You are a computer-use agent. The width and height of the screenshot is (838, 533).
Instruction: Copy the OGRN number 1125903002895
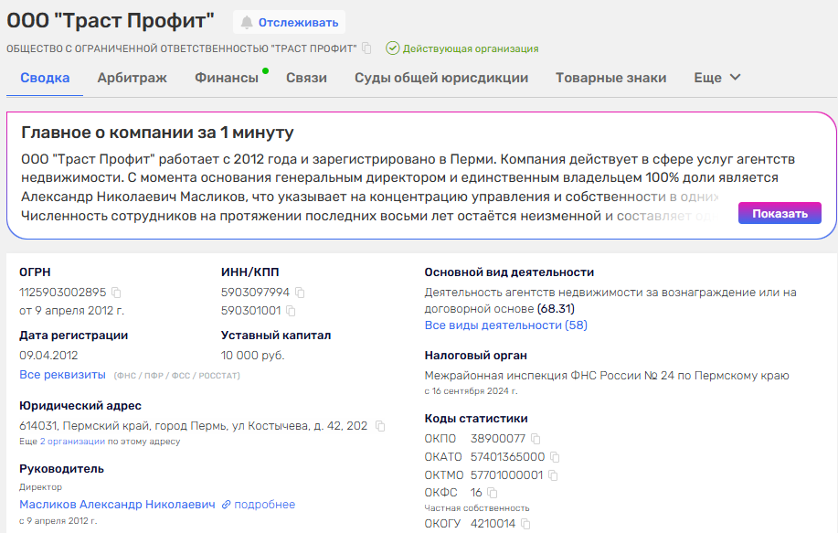[116, 293]
